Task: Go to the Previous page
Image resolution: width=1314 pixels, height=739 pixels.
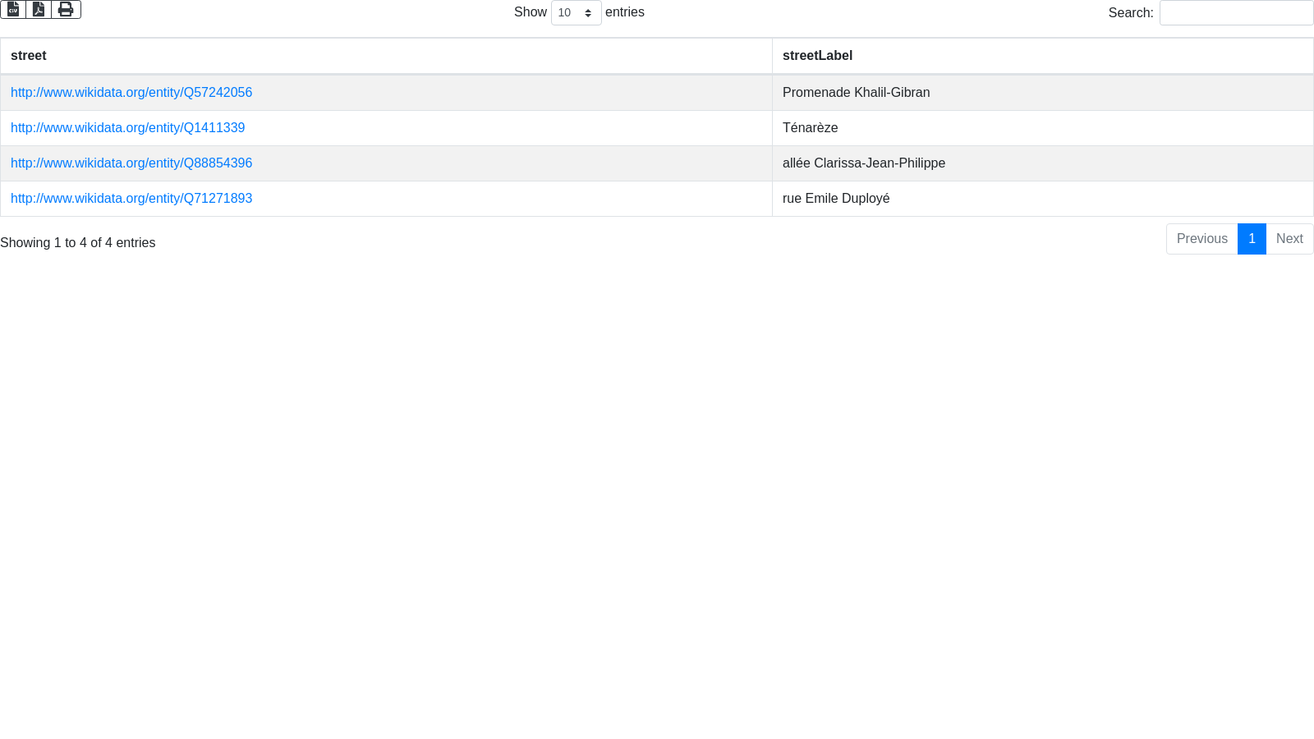Action: coord(1201,239)
